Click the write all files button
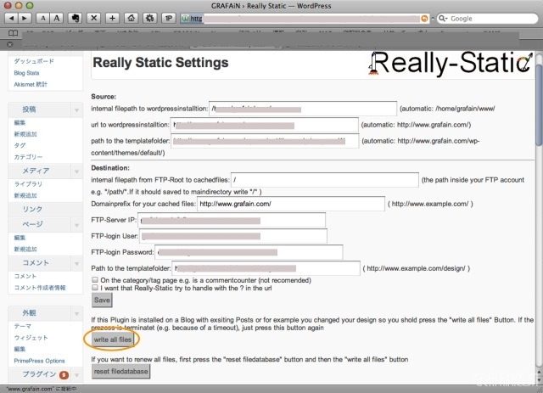This screenshot has width=543, height=393. (113, 340)
